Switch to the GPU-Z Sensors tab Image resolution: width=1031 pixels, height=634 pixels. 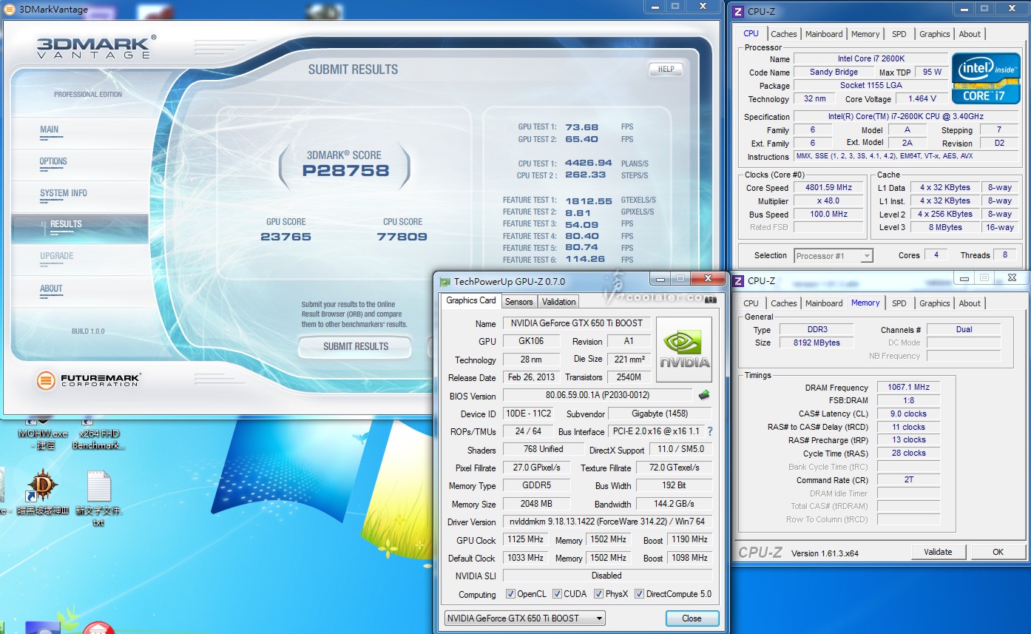coord(518,302)
